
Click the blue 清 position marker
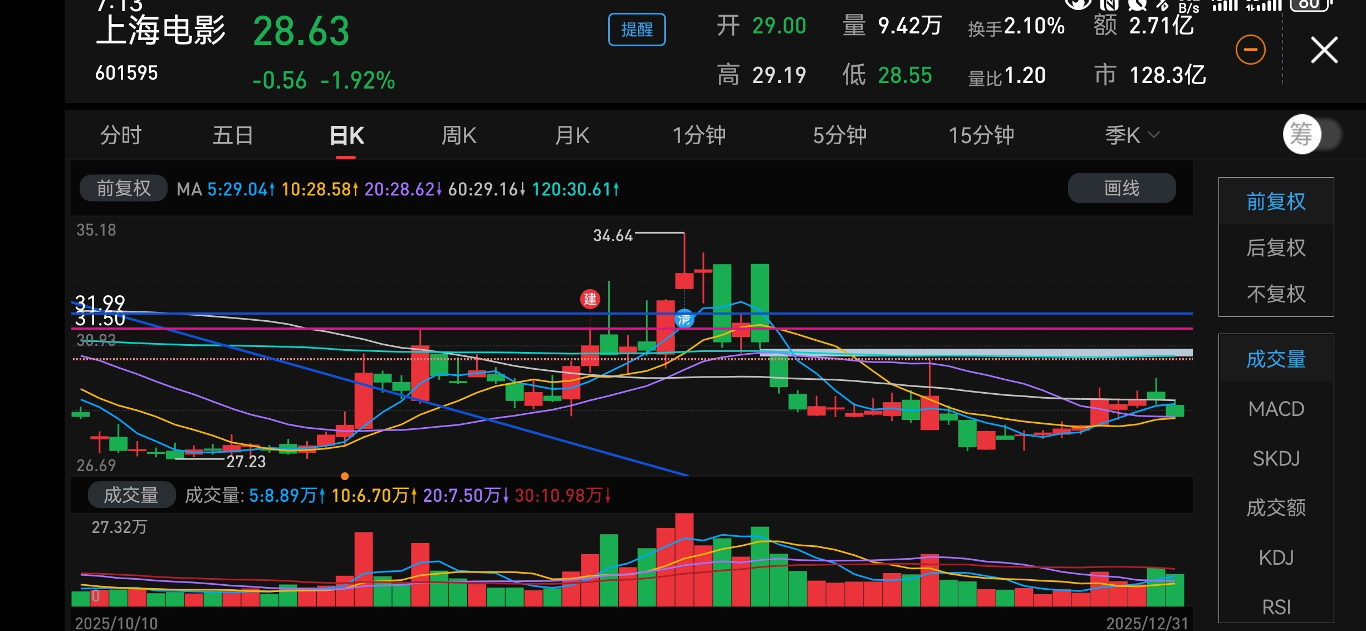point(684,319)
